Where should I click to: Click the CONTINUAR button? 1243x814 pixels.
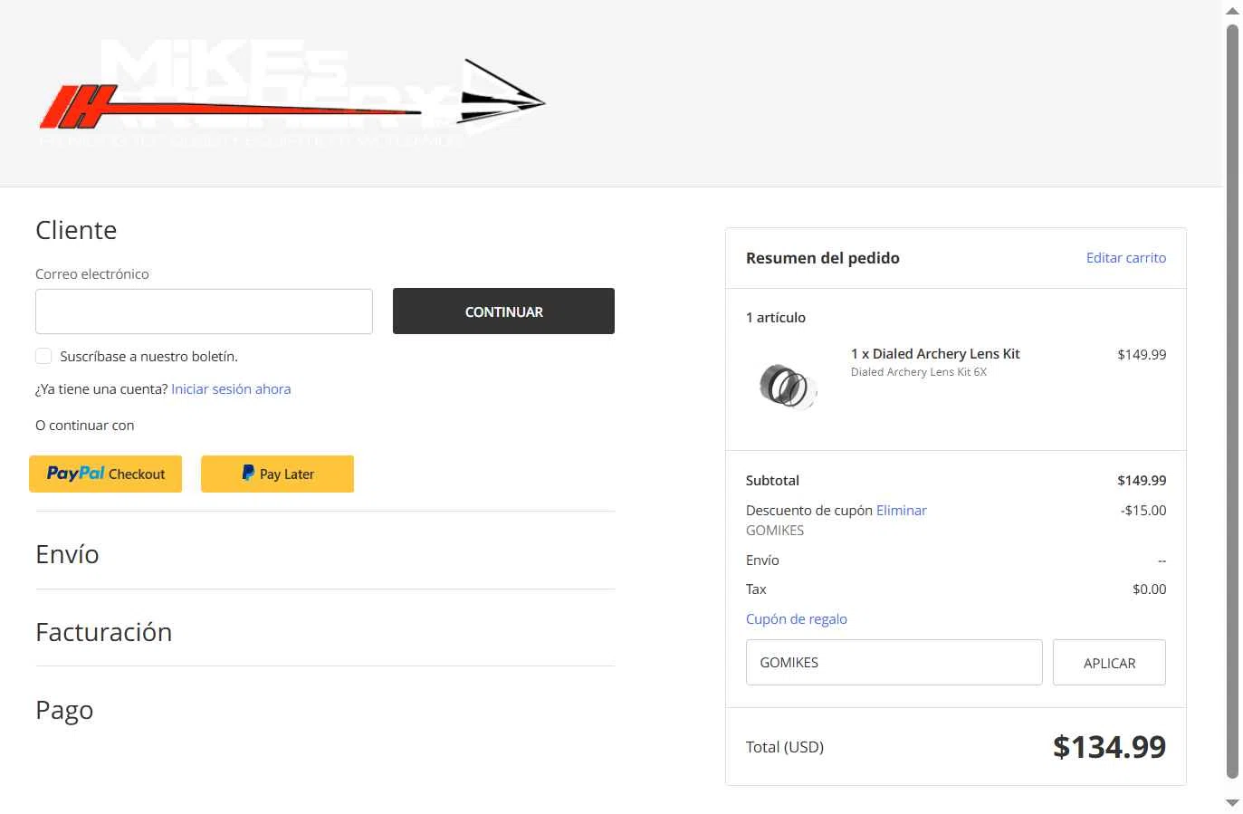coord(503,311)
